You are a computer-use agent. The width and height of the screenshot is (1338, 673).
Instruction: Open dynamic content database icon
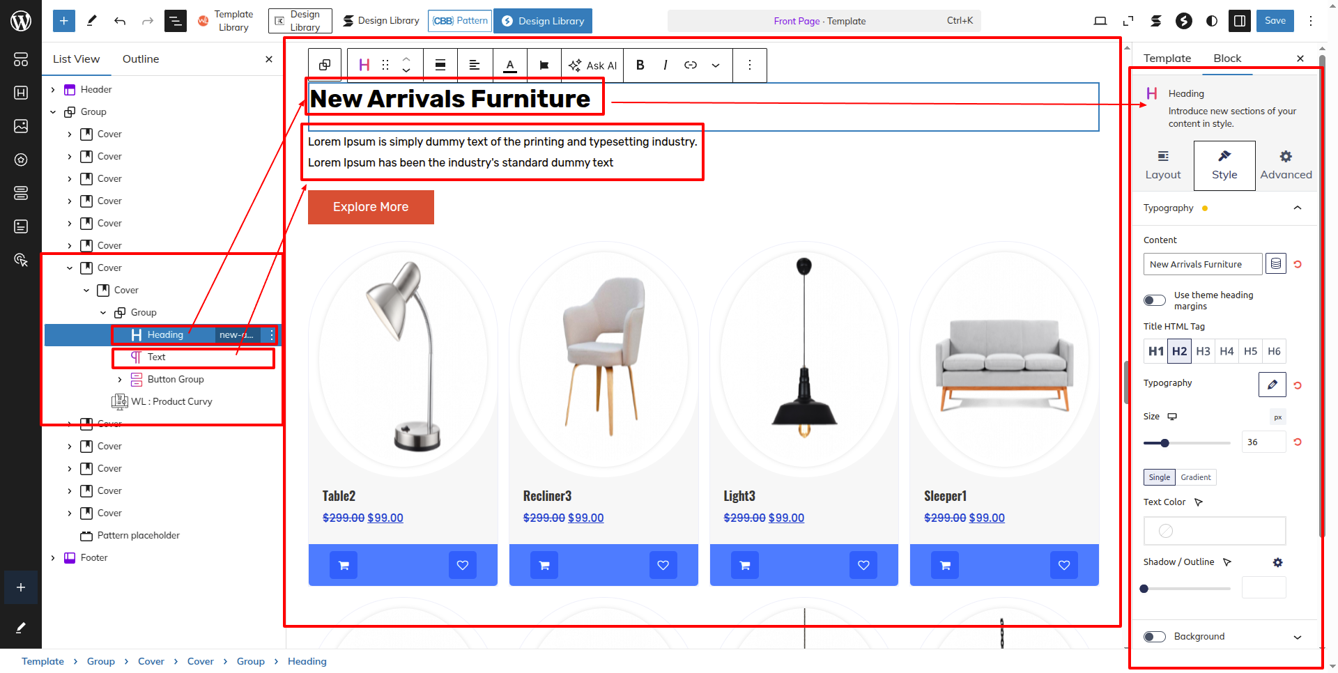1276,263
